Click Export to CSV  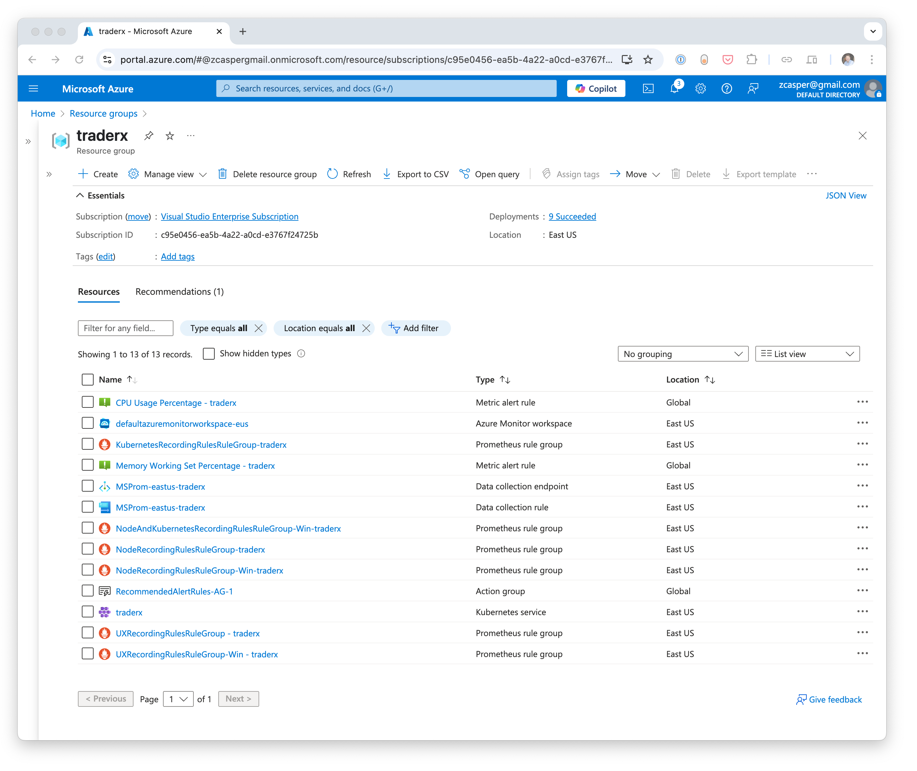pos(415,174)
